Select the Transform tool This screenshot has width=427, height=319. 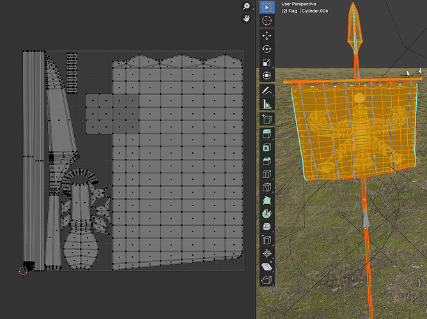coord(267,75)
